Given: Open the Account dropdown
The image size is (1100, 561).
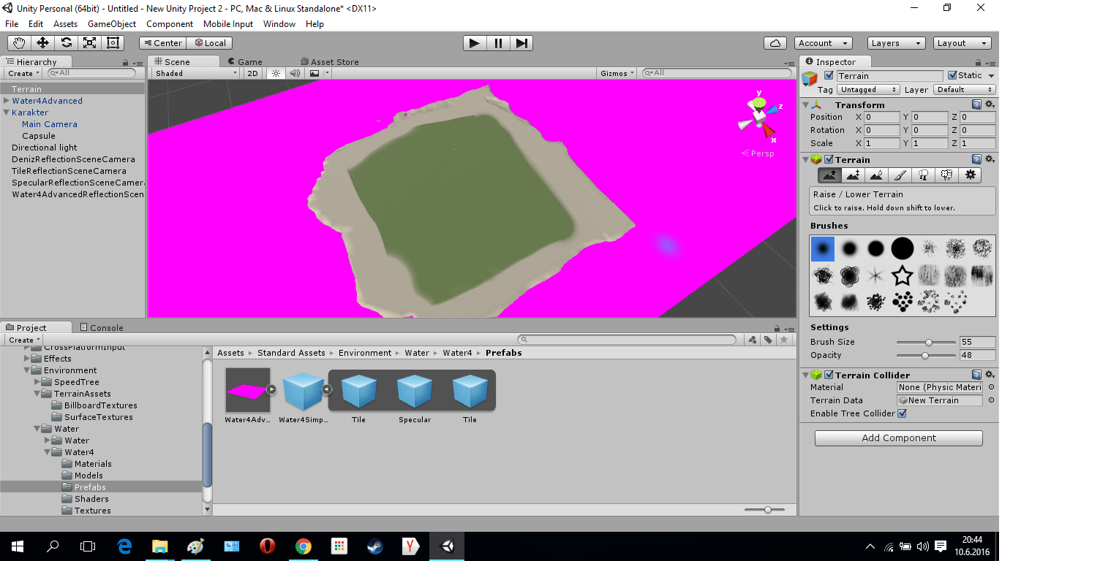Looking at the screenshot, I should coord(824,43).
